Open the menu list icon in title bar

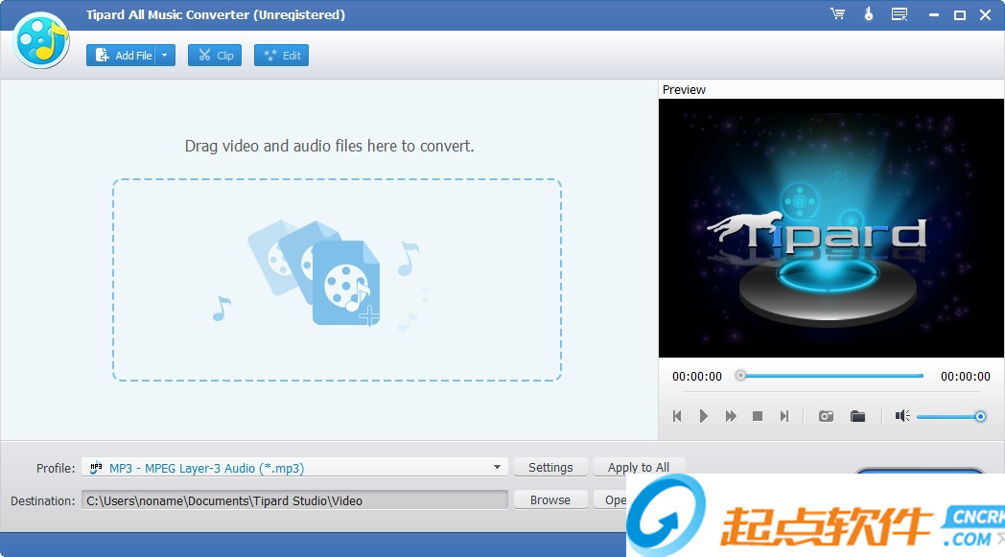(900, 14)
